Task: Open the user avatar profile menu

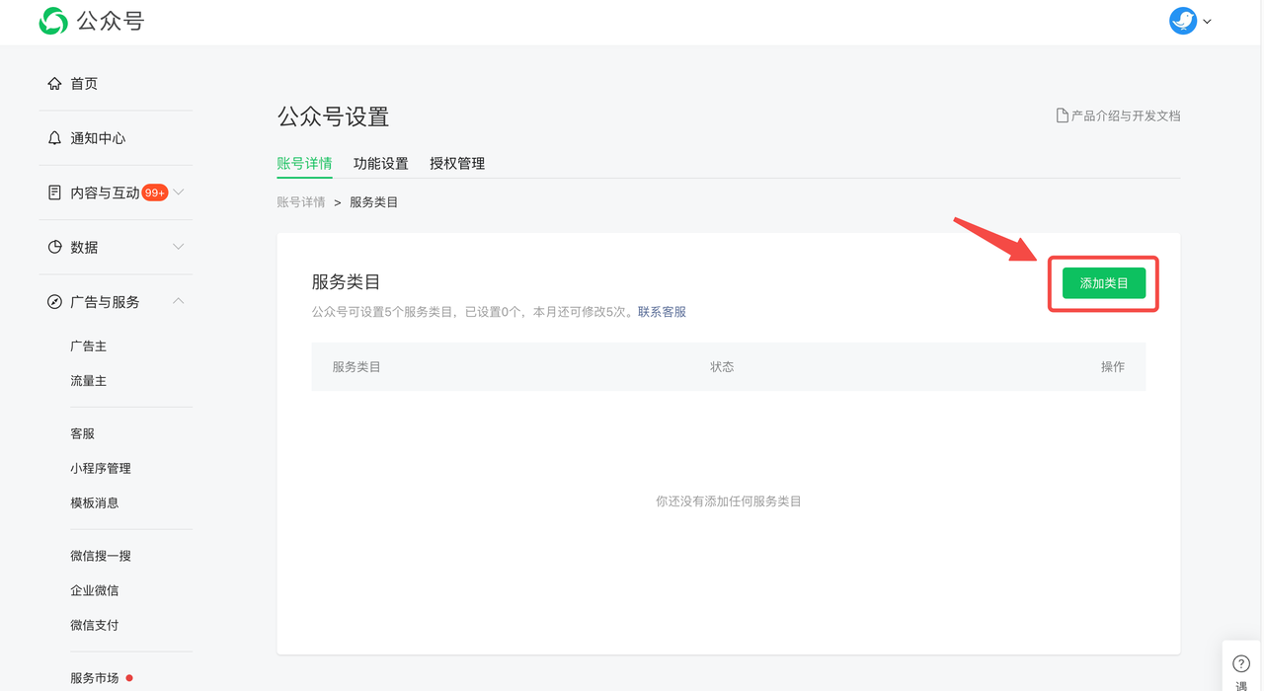Action: point(1182,21)
